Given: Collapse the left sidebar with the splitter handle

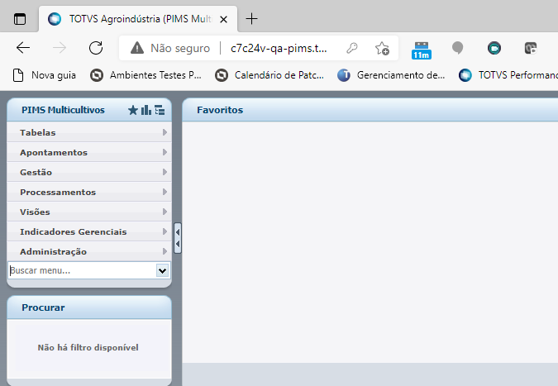Looking at the screenshot, I should [x=178, y=238].
